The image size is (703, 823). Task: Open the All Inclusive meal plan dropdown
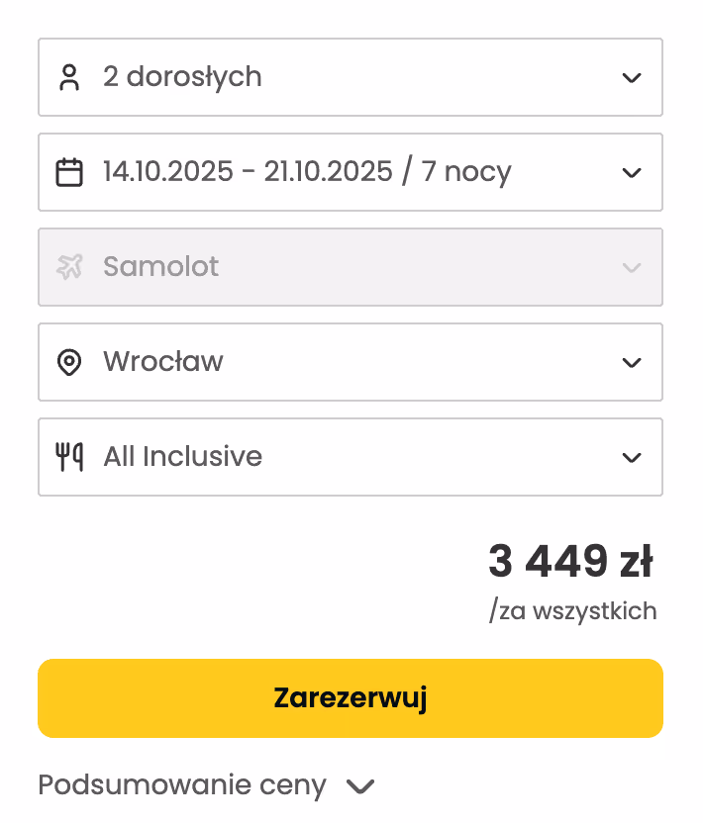(632, 456)
